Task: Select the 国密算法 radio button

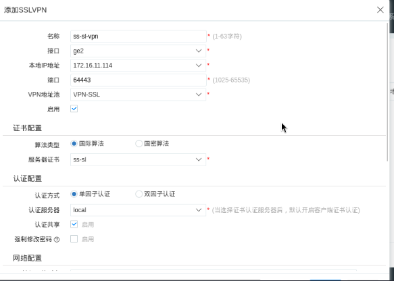Action: pyautogui.click(x=139, y=144)
